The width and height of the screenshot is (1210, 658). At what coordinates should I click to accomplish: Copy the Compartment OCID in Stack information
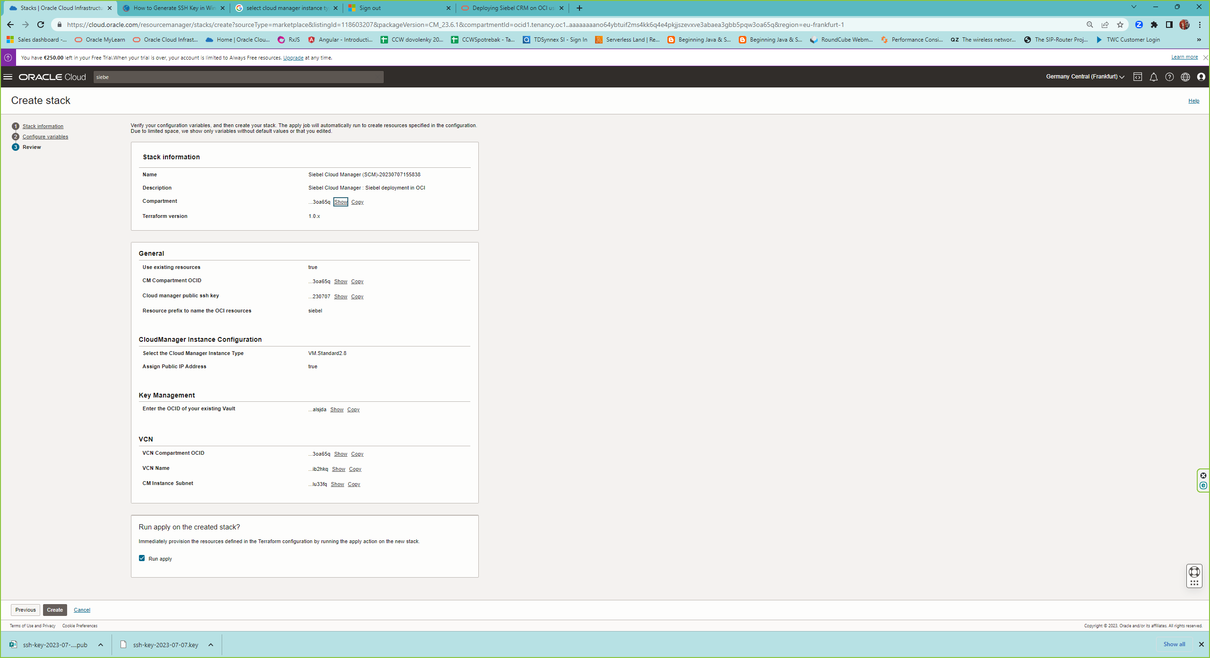pyautogui.click(x=357, y=202)
